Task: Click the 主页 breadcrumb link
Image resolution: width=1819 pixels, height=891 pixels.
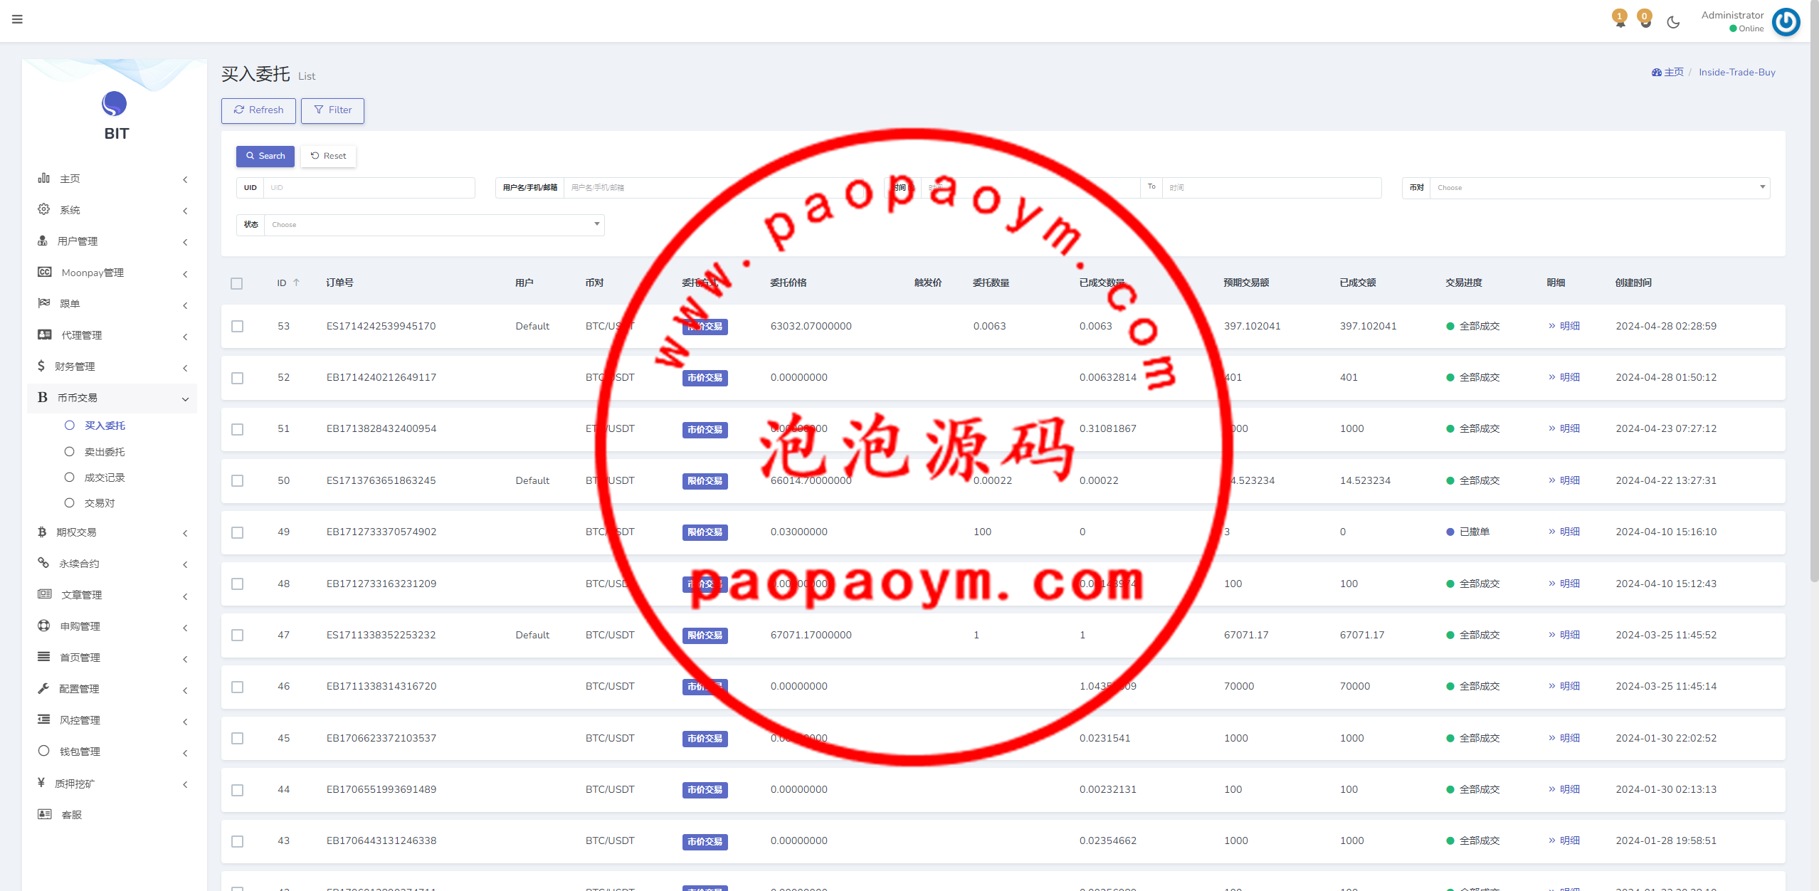Action: [1667, 72]
